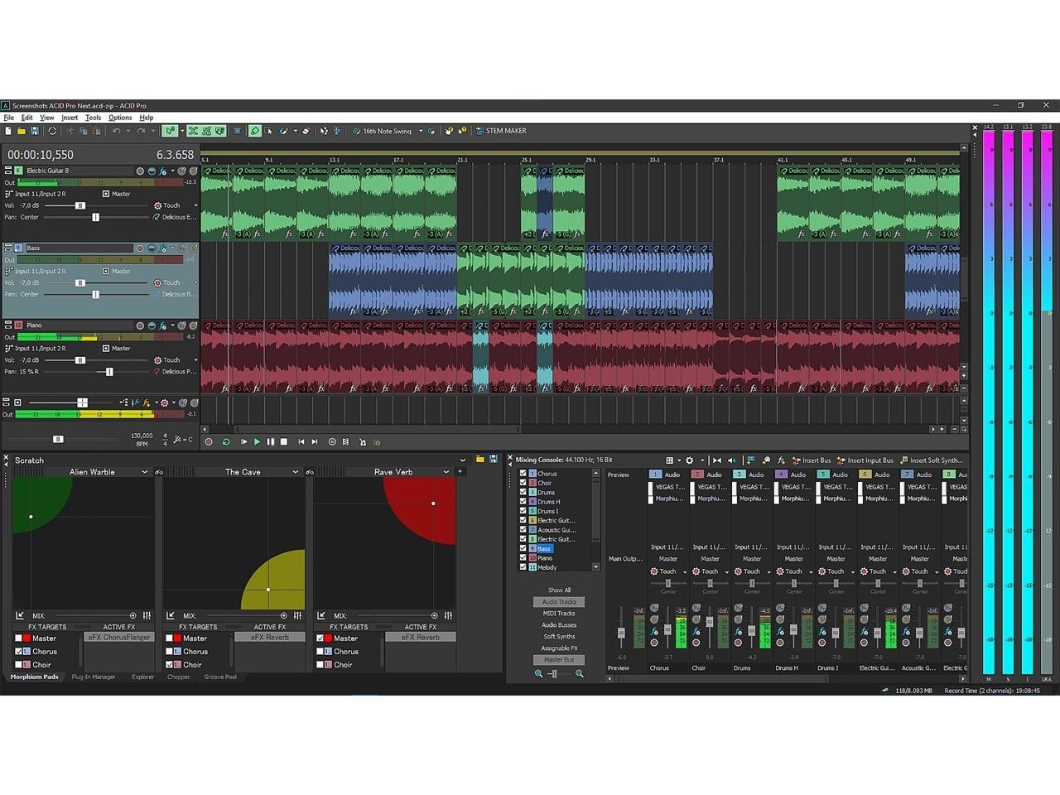This screenshot has height=795, width=1060.
Task: Save the project with the floppy disk icon
Action: 35,131
